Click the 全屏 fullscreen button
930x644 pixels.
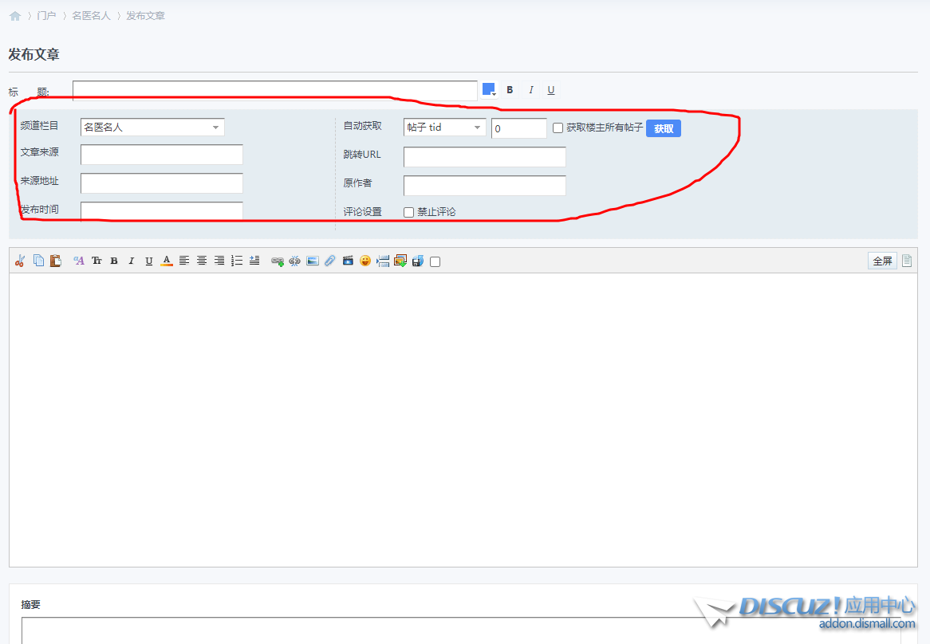coord(882,261)
